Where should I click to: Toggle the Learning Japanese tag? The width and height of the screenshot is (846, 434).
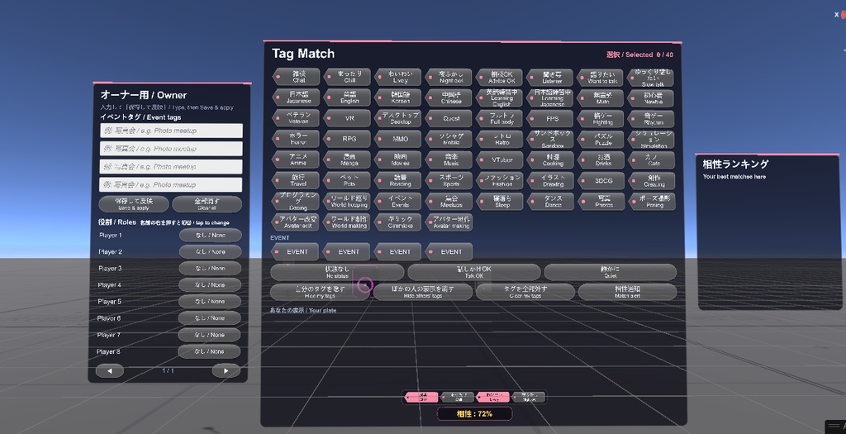(x=549, y=98)
